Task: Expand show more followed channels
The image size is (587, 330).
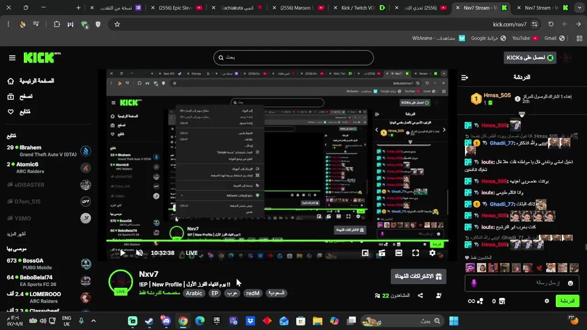Action: (16, 234)
